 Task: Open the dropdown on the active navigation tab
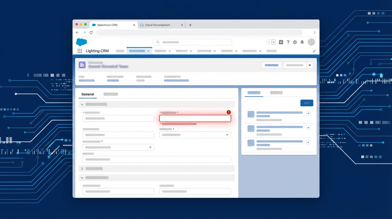pyautogui.click(x=148, y=51)
